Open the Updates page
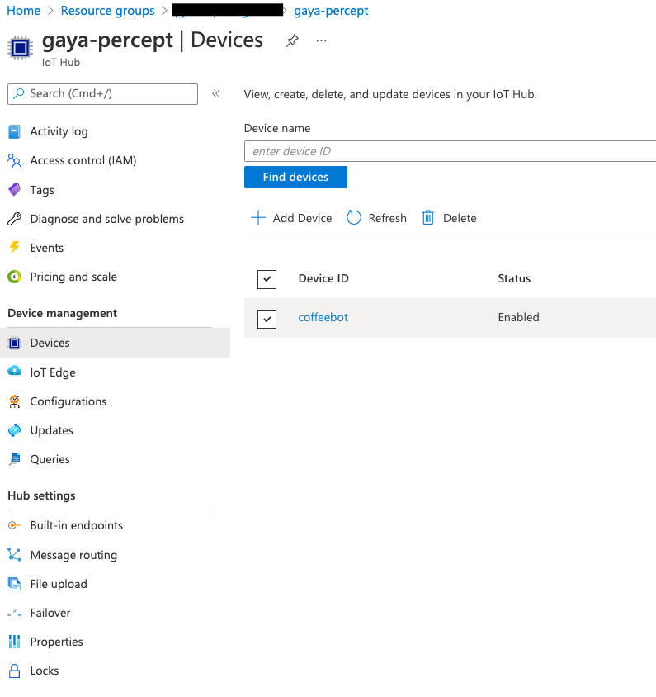 [x=51, y=430]
